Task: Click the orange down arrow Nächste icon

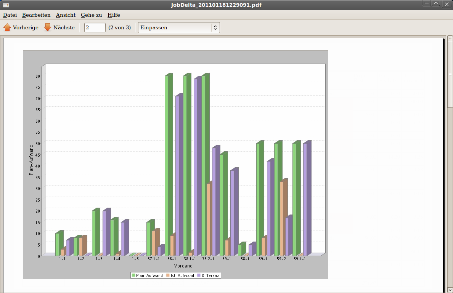Action: click(x=48, y=27)
